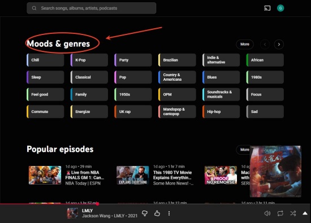Click the Moods & genres heading
This screenshot has width=311, height=223.
pyautogui.click(x=58, y=44)
